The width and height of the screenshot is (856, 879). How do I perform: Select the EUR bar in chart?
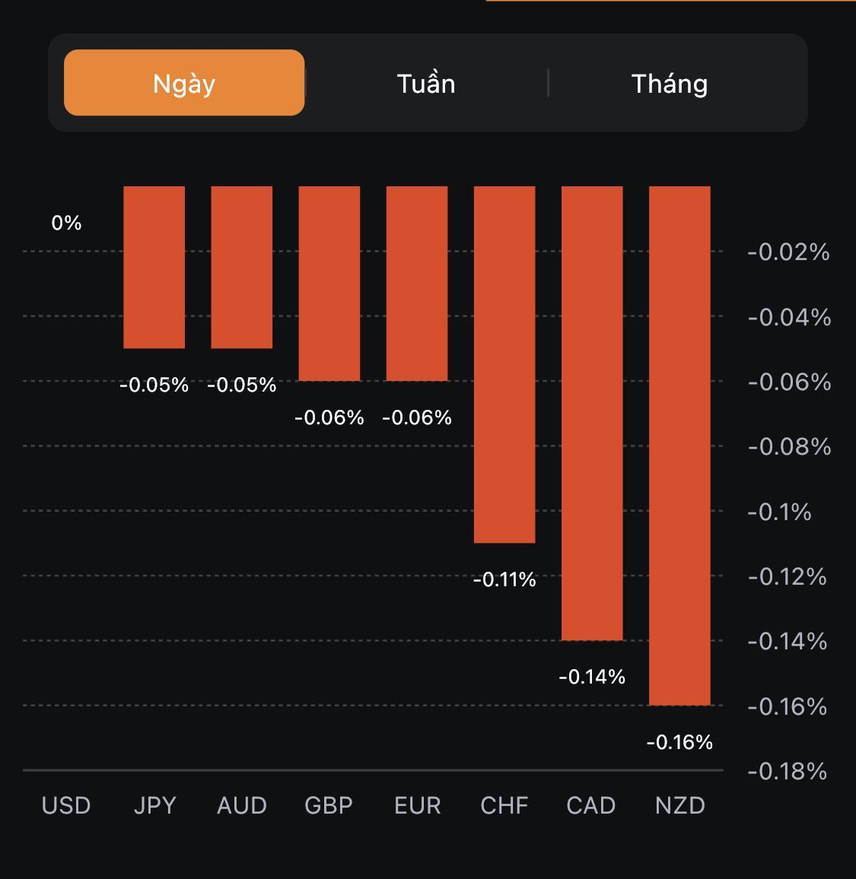tap(417, 283)
